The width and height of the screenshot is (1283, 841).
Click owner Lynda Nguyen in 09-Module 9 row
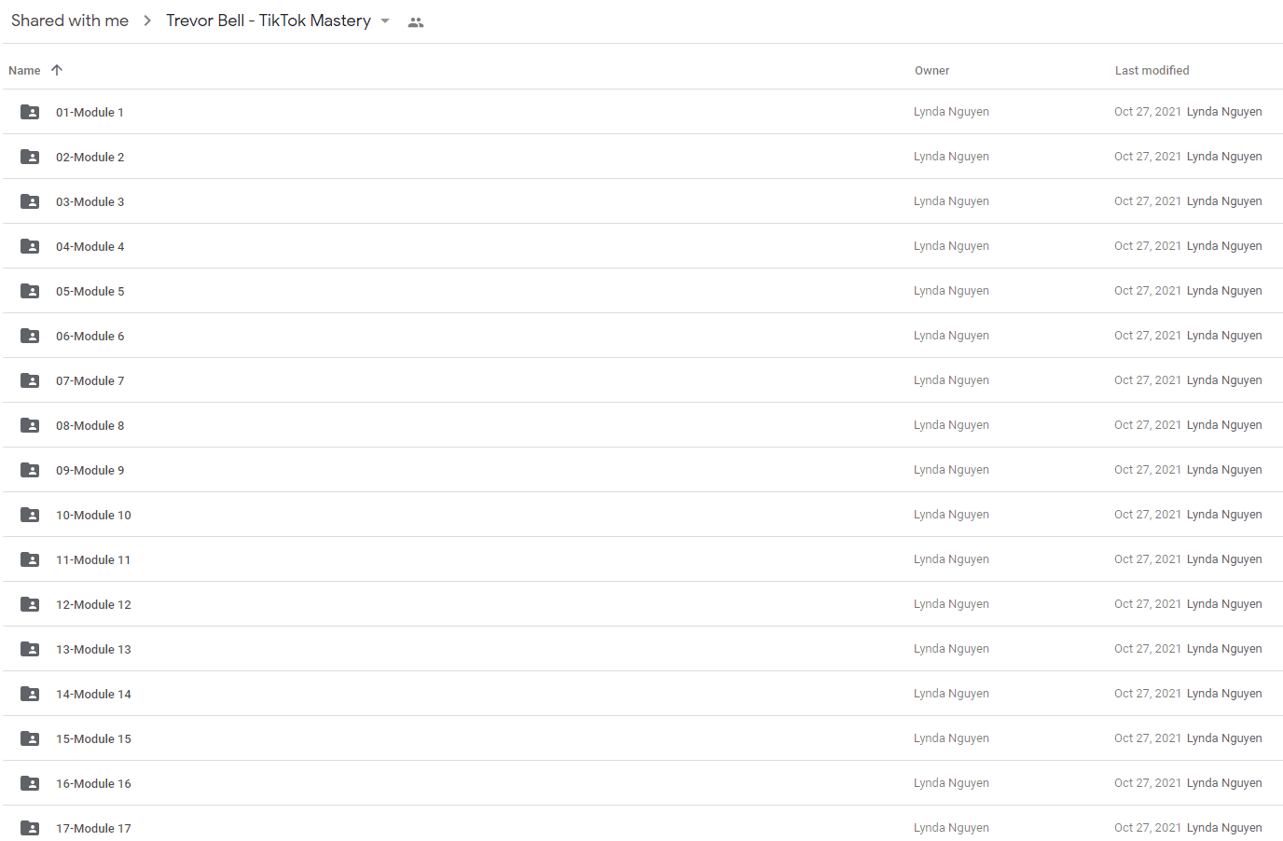click(x=951, y=470)
